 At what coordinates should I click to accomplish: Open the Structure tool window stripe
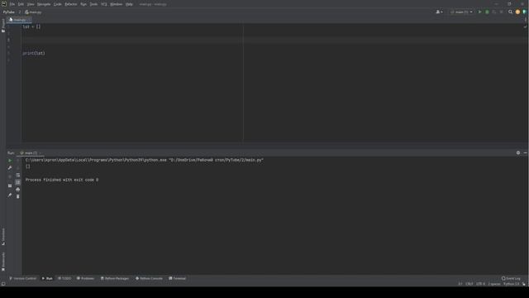click(x=3, y=237)
